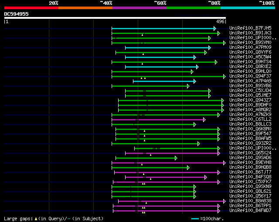Open the UniRef100_Q8VYF6 hit label

(x=250, y=52)
